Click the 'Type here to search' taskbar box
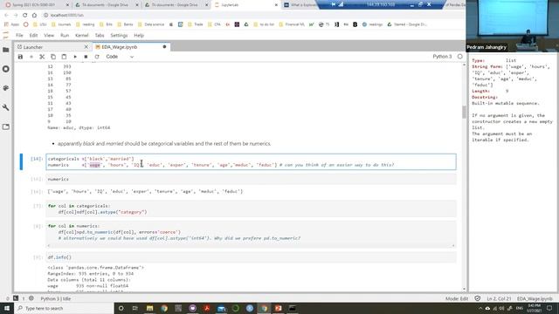The height and width of the screenshot is (314, 559). point(64,308)
